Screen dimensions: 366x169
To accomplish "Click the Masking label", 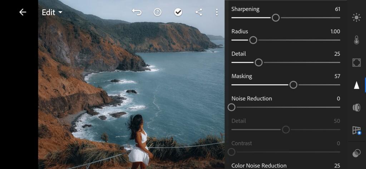I will pyautogui.click(x=242, y=76).
